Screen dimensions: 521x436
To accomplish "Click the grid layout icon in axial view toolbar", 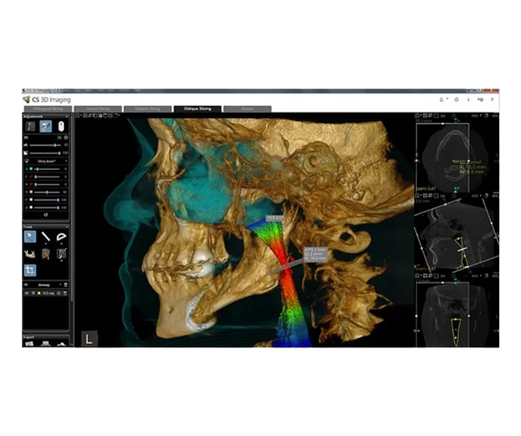I will click(x=425, y=116).
